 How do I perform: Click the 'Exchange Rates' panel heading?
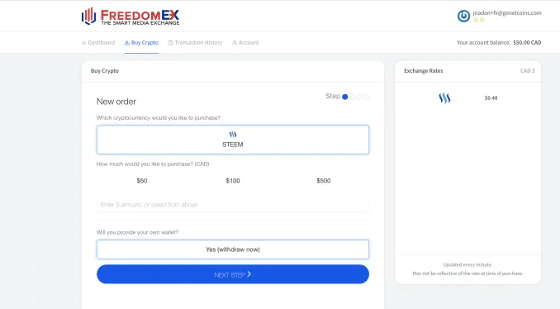click(x=424, y=71)
